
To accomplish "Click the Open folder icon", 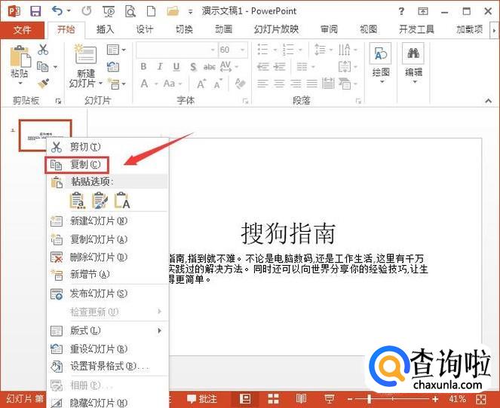I will [173, 11].
